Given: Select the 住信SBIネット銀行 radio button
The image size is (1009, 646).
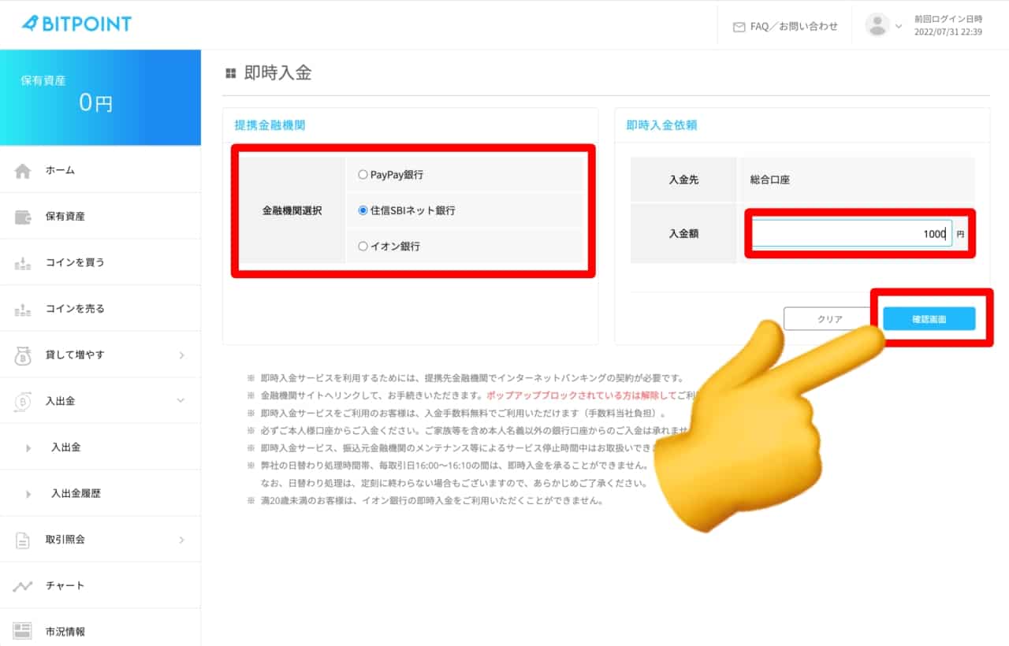Looking at the screenshot, I should 363,210.
